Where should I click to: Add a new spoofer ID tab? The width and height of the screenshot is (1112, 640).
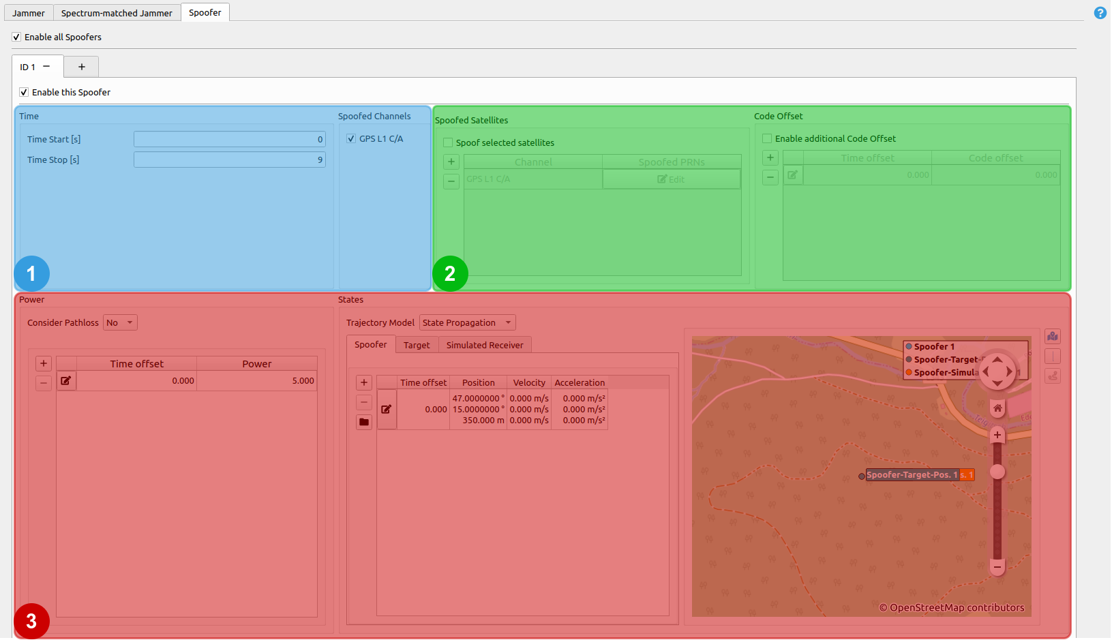click(82, 67)
